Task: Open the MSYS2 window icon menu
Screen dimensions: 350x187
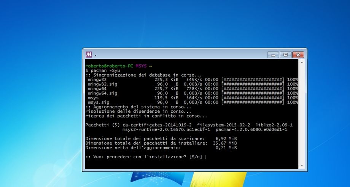Action: pyautogui.click(x=89, y=55)
